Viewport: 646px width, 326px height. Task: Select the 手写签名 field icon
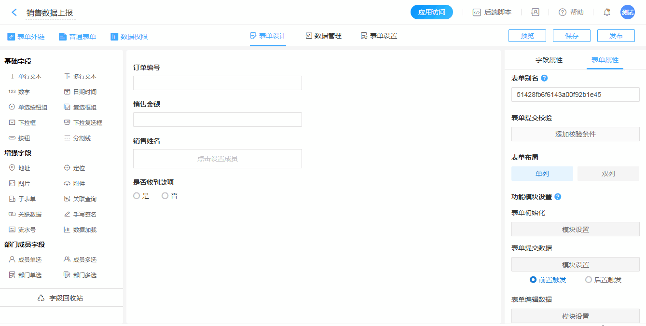67,215
